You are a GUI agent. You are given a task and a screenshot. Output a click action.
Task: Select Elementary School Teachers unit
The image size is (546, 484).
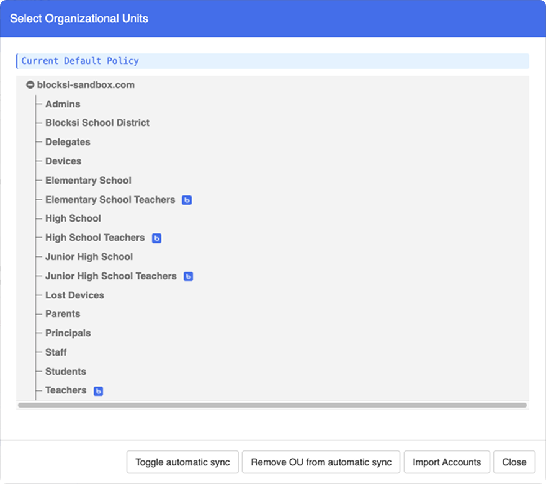(x=110, y=200)
